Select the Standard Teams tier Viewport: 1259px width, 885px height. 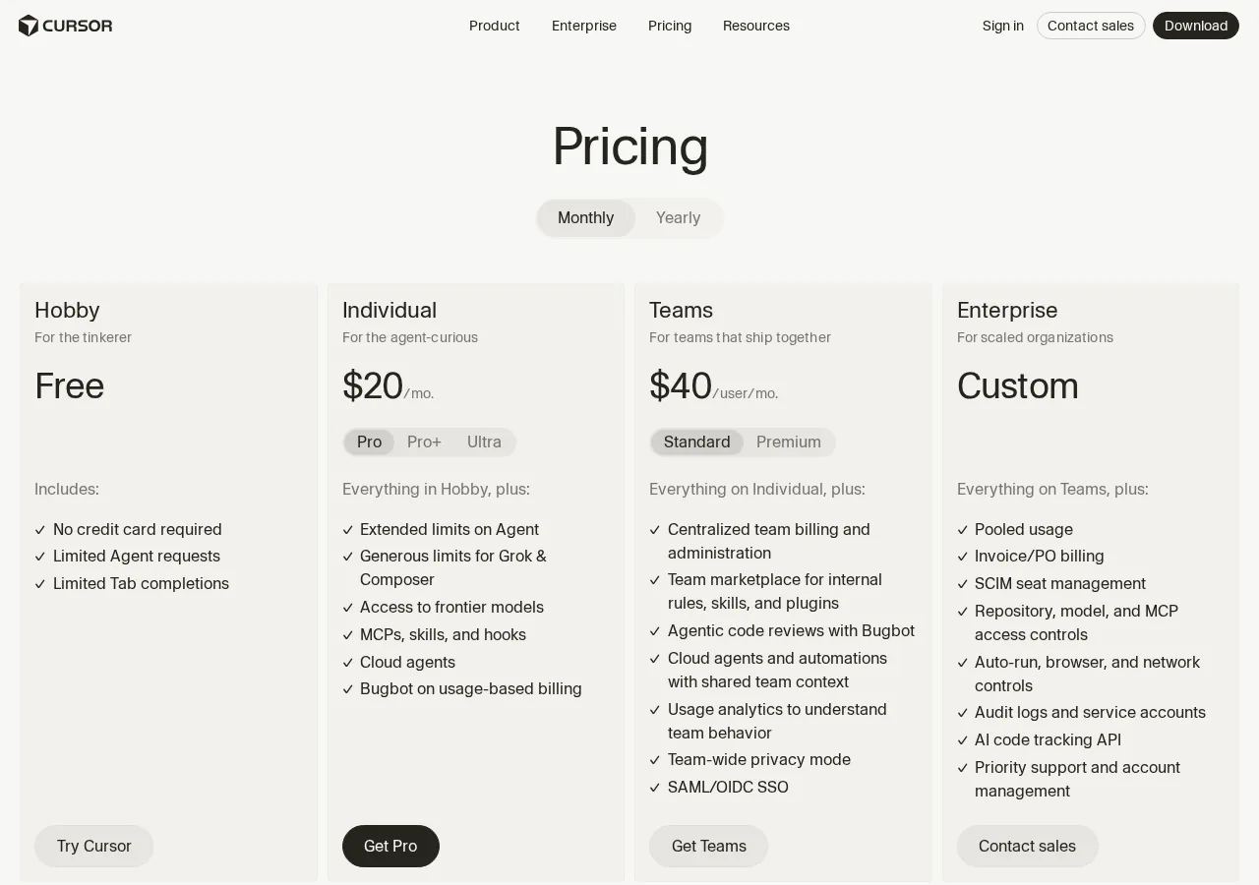click(697, 442)
